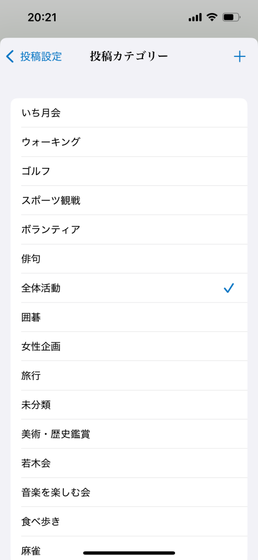Tap the Wi-Fi status icon
This screenshot has width=258, height=560.
pos(212,17)
